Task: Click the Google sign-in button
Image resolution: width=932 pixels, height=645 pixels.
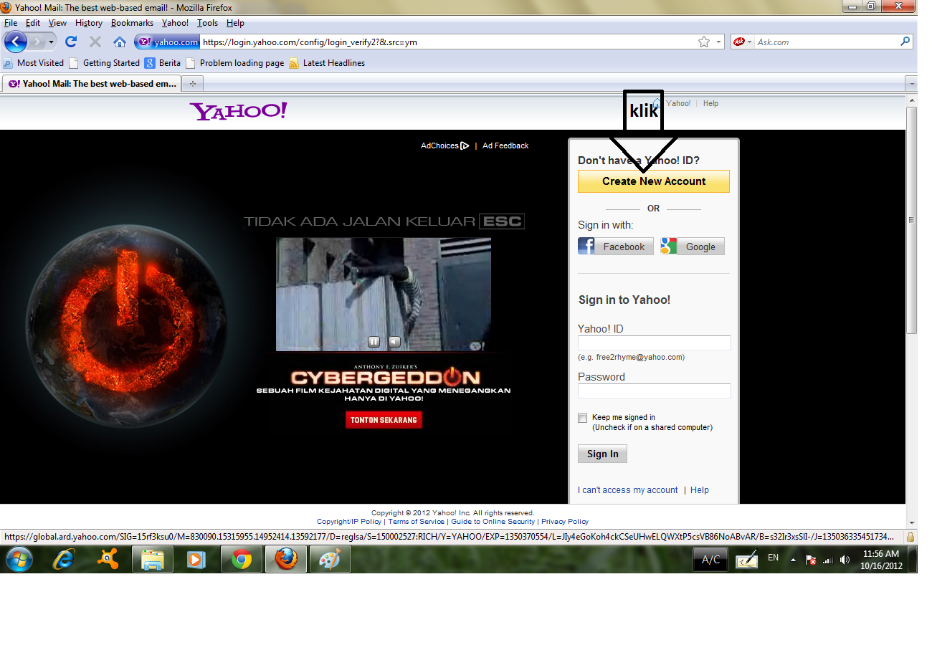Action: coord(693,247)
